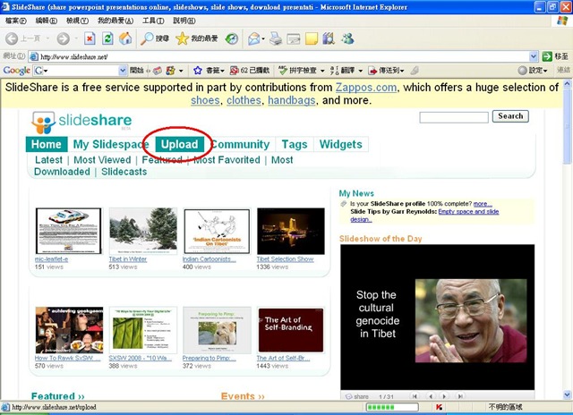Image resolution: width=573 pixels, height=415 pixels.
Task: Open the Back button history dropdown arrow
Action: click(x=47, y=38)
